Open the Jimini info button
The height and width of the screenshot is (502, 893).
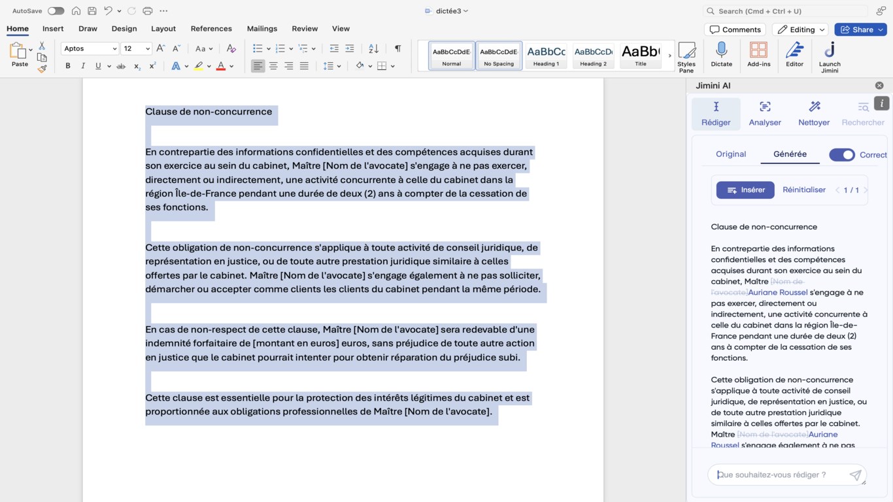[x=882, y=103]
